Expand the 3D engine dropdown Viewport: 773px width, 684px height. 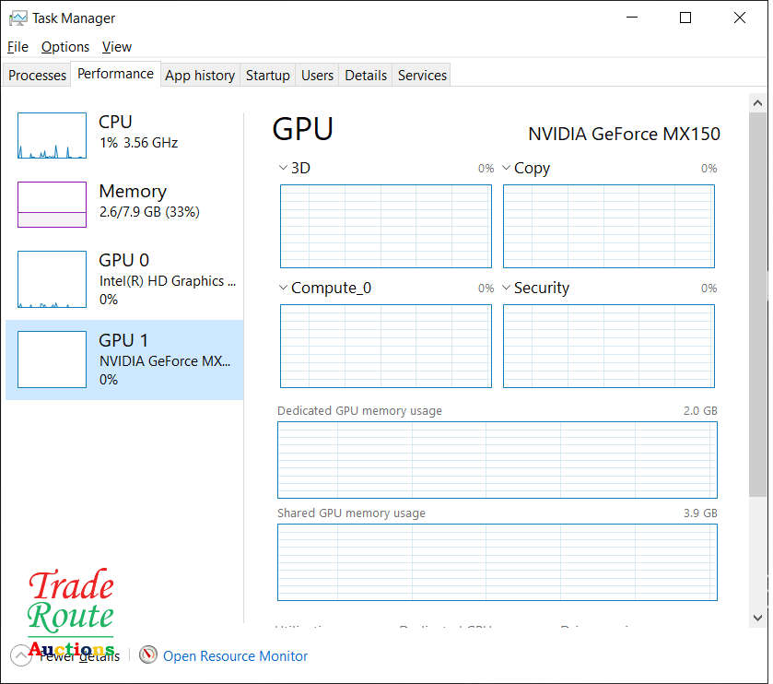coord(284,168)
